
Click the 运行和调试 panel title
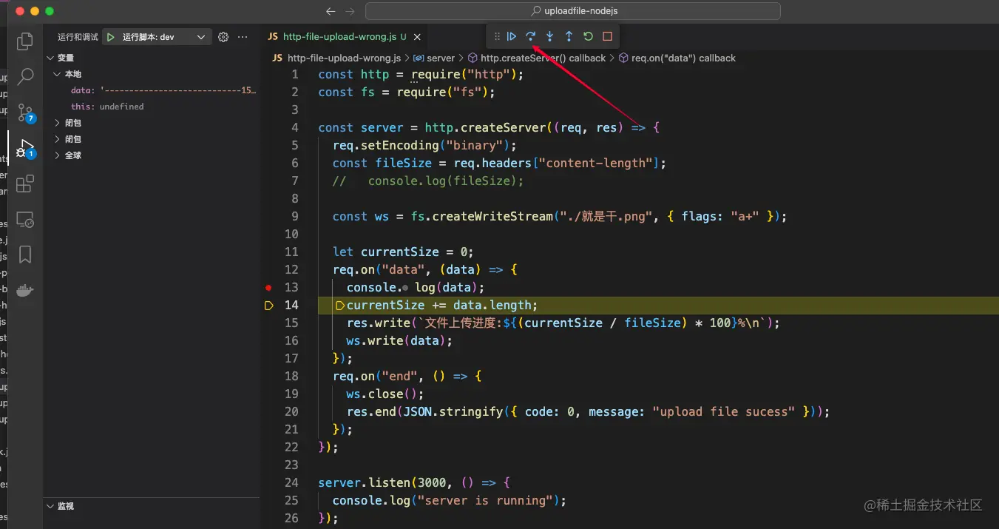(78, 37)
